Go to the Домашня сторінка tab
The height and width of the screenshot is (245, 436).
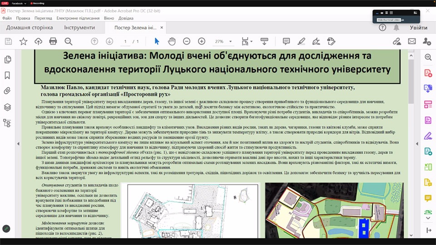30,28
